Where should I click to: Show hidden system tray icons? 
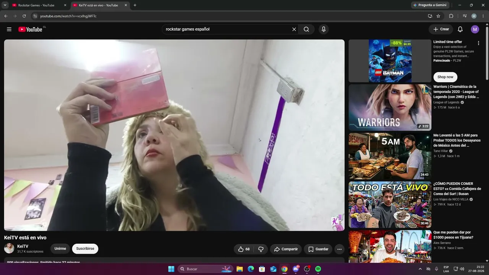pyautogui.click(x=421, y=269)
